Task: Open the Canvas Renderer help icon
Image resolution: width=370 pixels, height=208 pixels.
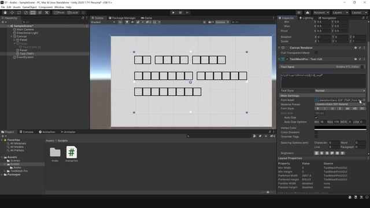Action: point(356,48)
